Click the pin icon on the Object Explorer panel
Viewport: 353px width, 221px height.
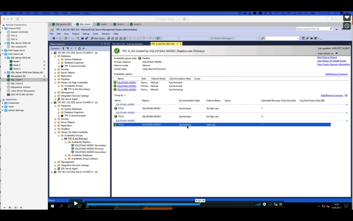105,44
